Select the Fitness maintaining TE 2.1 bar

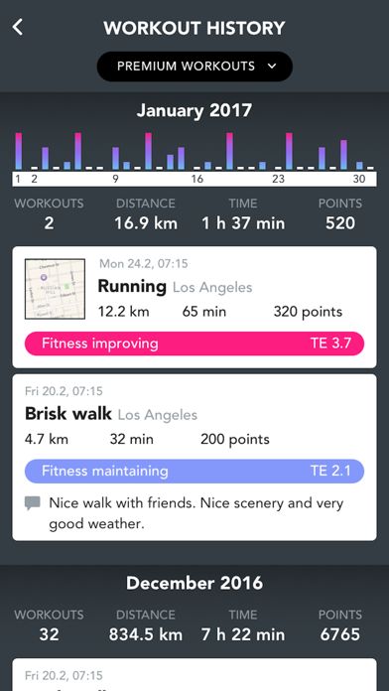(x=194, y=472)
